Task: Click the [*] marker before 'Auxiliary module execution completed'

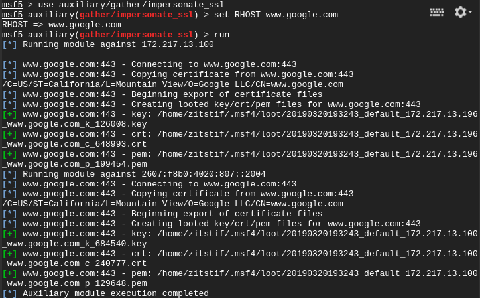Action: tap(9, 293)
